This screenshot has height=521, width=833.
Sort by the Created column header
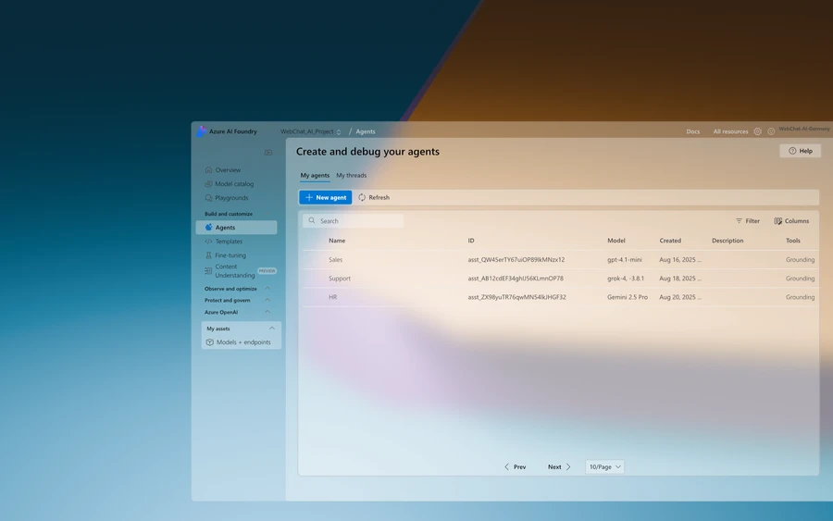pos(670,241)
